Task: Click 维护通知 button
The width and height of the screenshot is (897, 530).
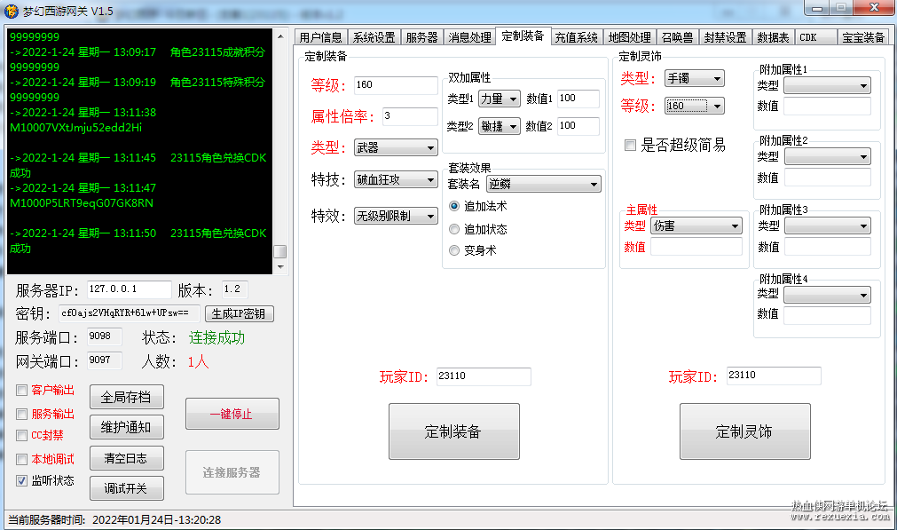Action: point(126,427)
